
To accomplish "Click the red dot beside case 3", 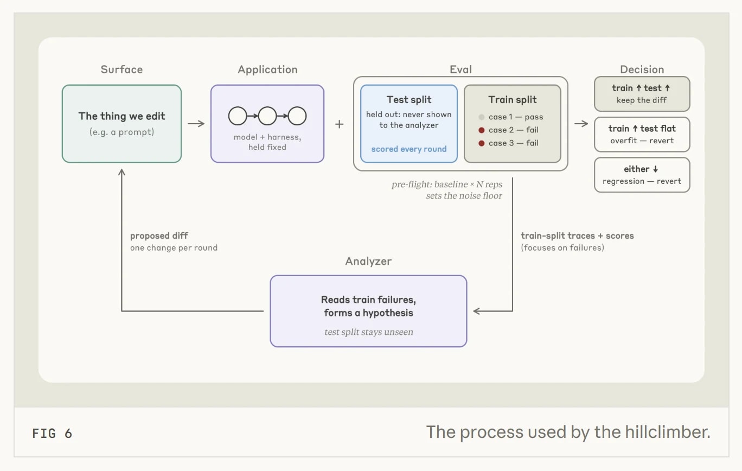I will click(481, 143).
